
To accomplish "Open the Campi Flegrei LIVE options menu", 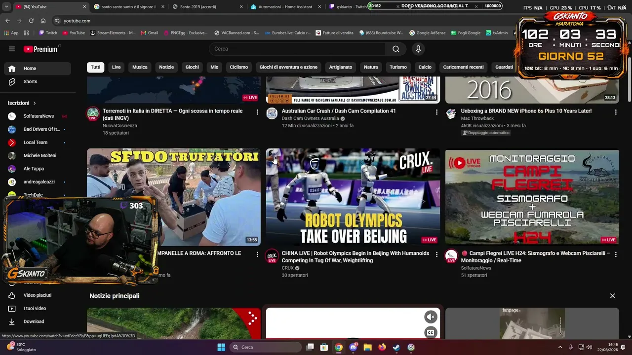I will [616, 254].
